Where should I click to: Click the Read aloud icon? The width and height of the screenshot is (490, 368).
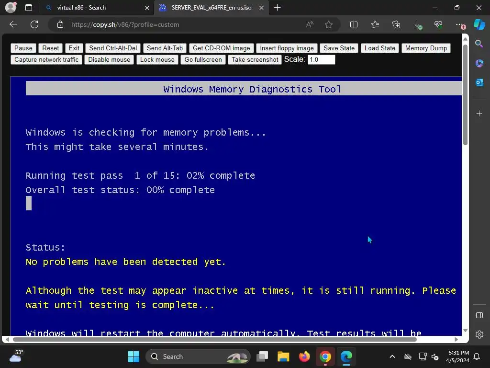click(310, 24)
